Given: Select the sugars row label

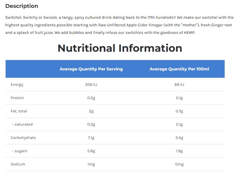Looking at the screenshot, I should [x=19, y=151].
